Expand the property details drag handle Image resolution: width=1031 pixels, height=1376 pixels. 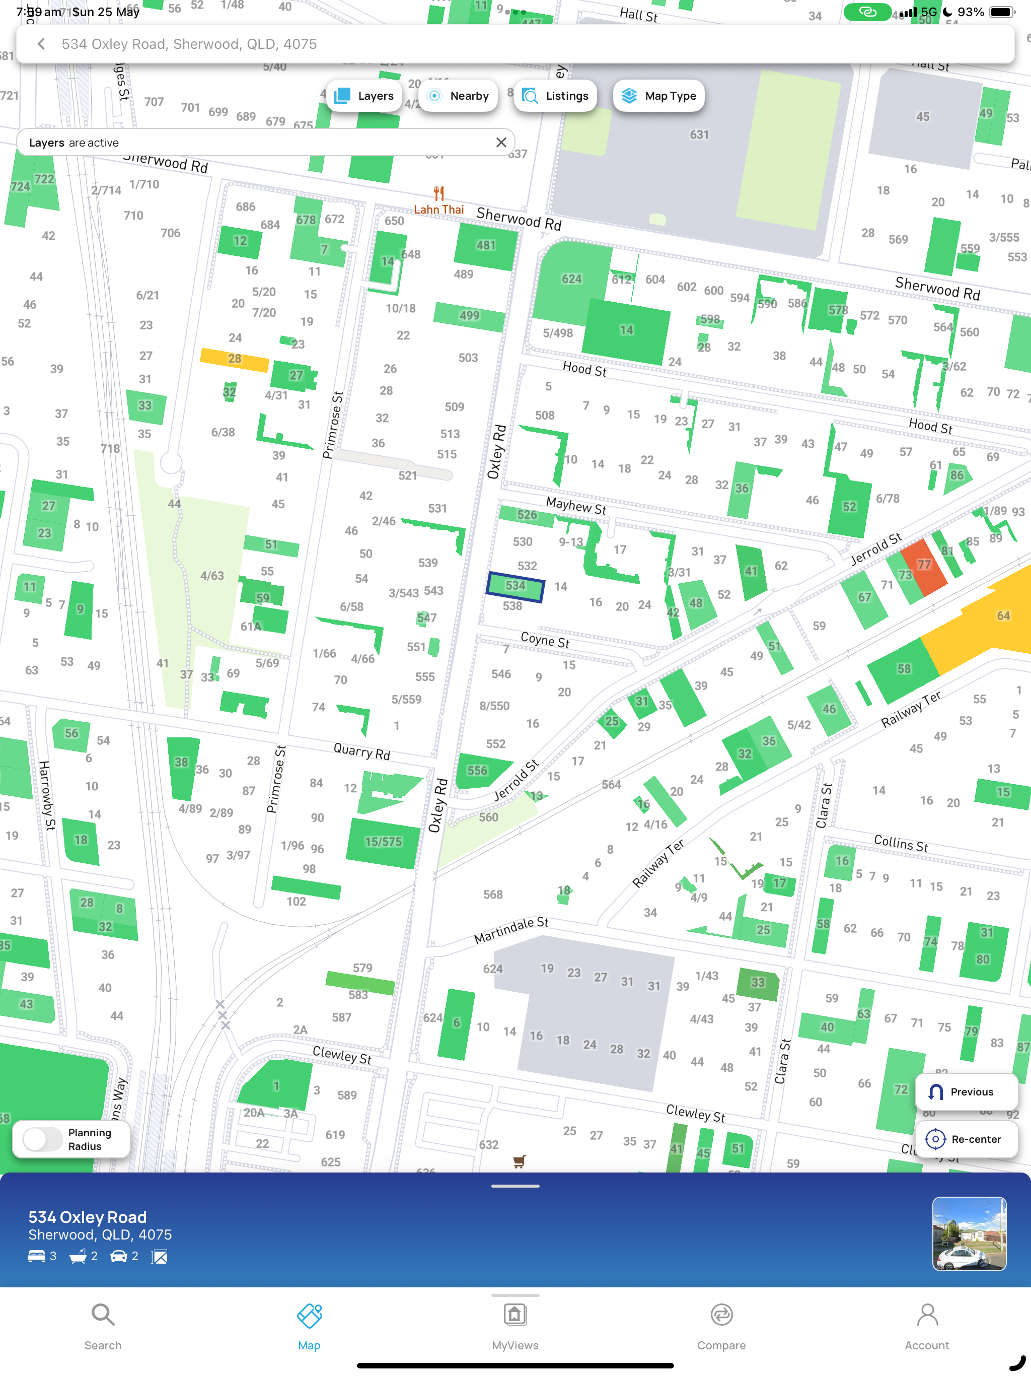tap(515, 1186)
